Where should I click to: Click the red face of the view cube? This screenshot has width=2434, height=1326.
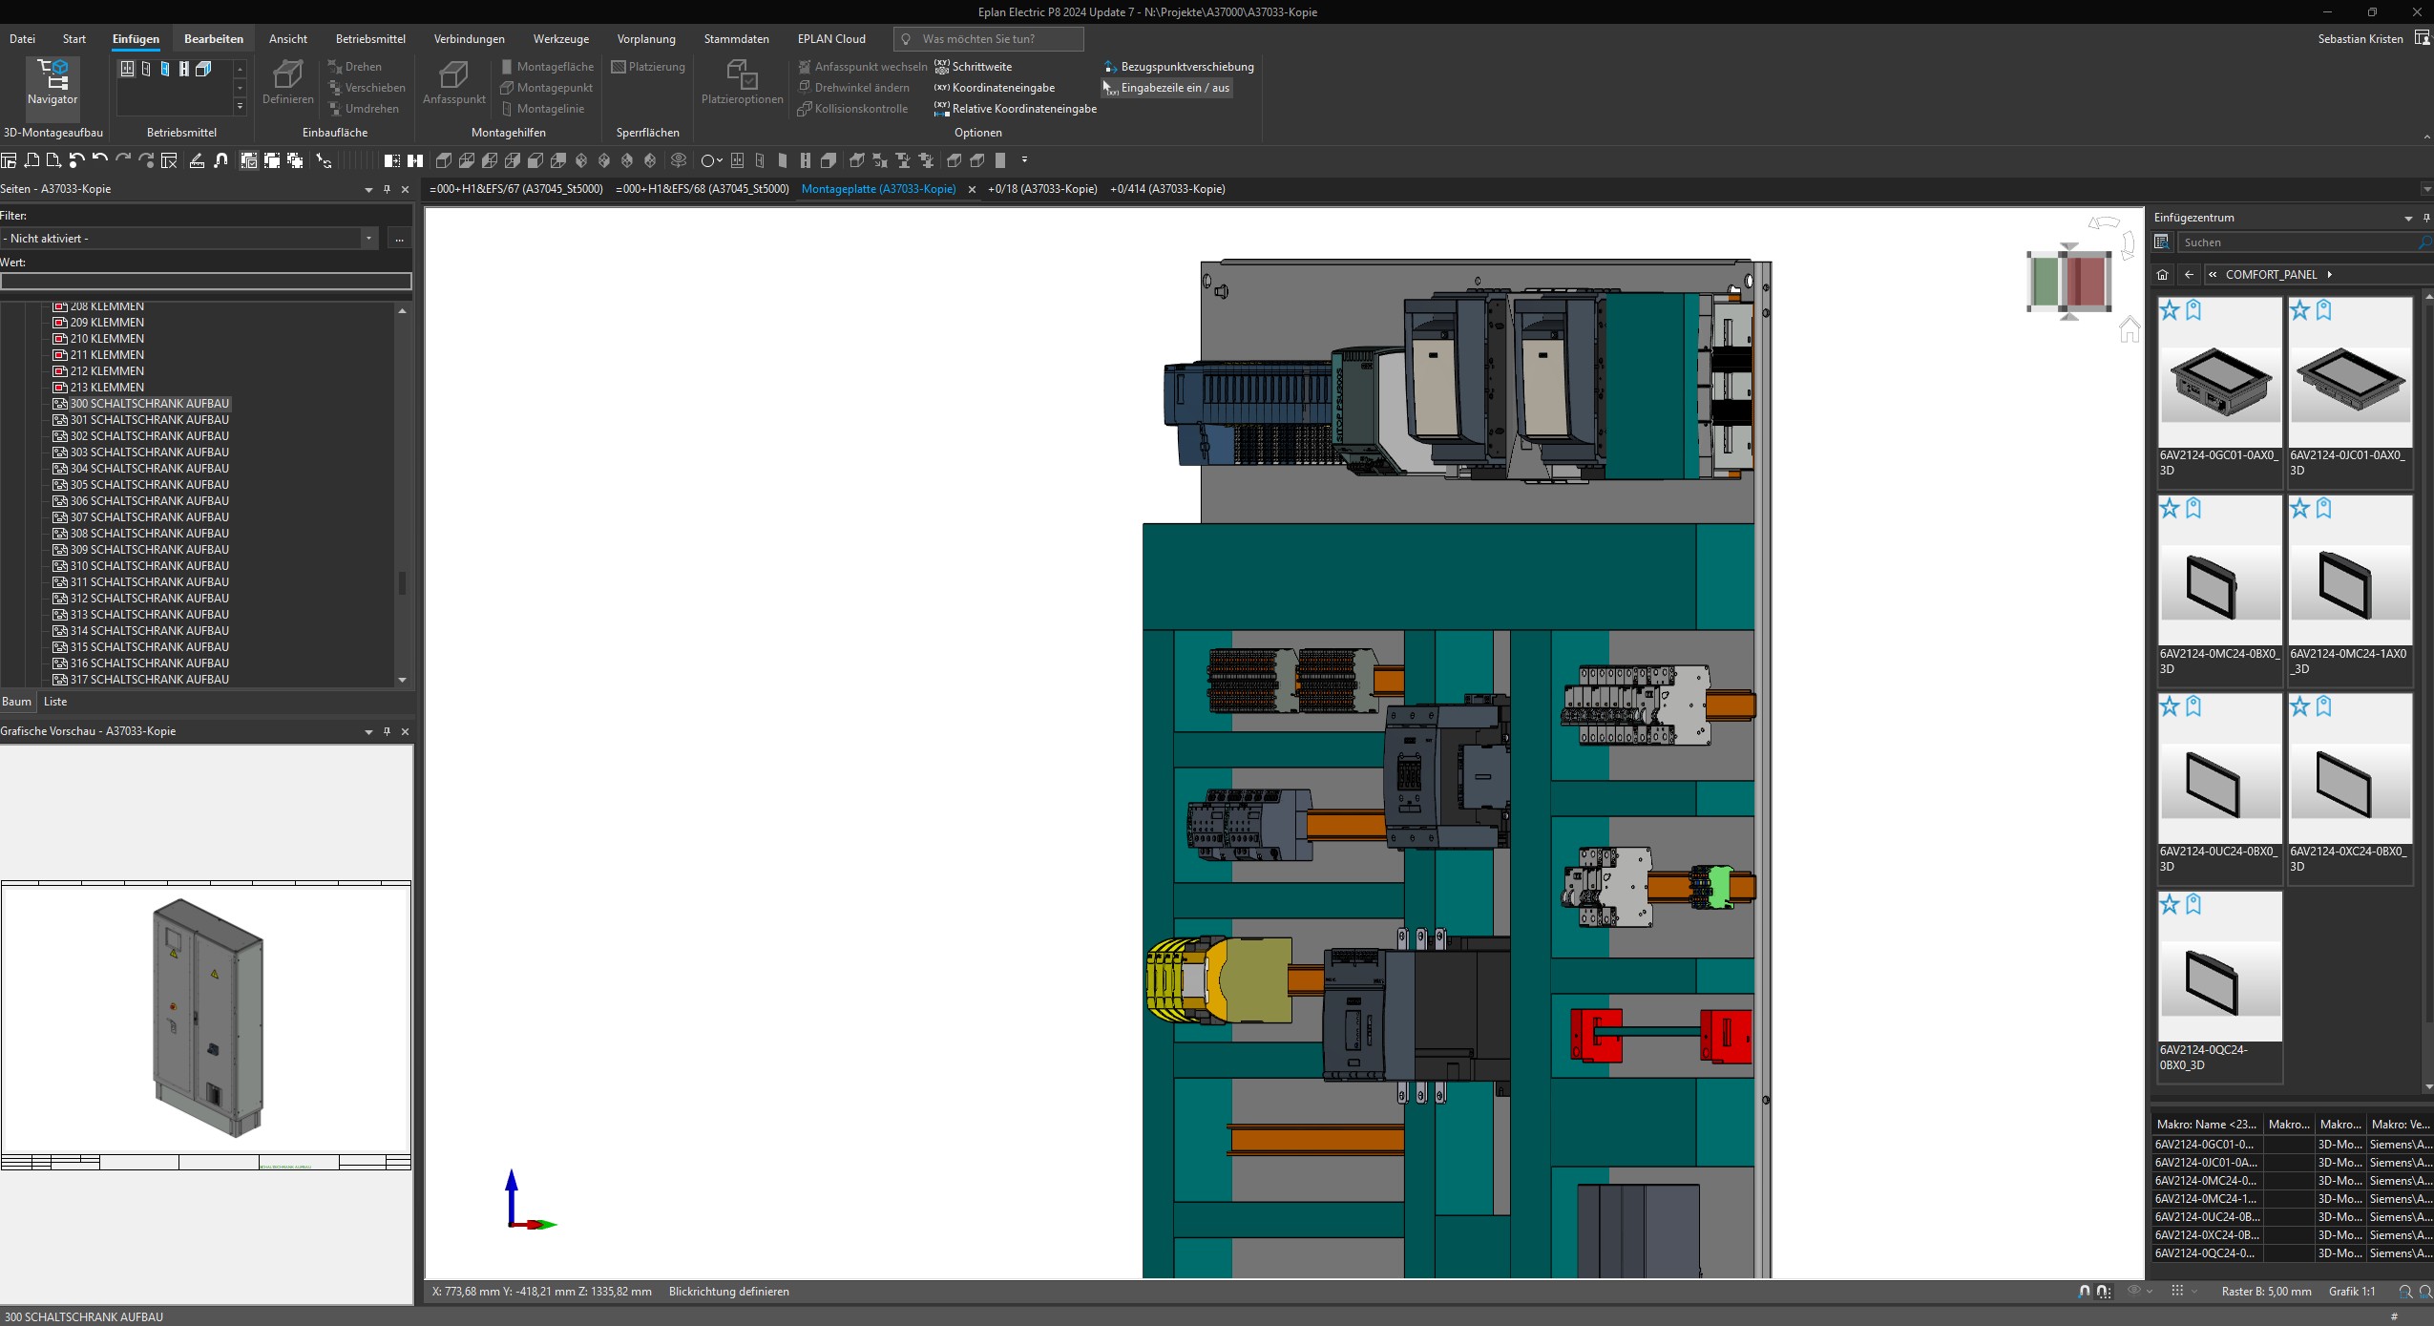click(x=2087, y=281)
